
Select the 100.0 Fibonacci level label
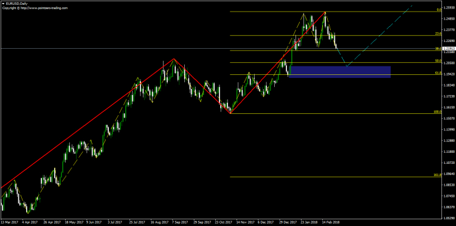coord(438,111)
